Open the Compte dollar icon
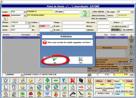 pyautogui.click(x=23, y=94)
